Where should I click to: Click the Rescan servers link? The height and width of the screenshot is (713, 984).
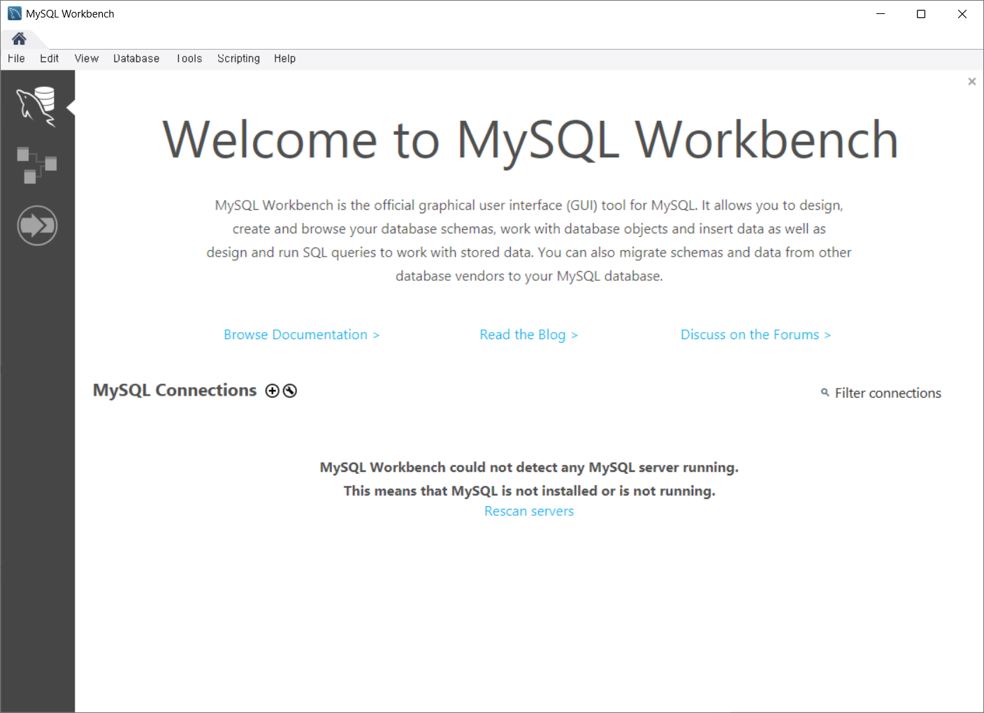click(529, 512)
